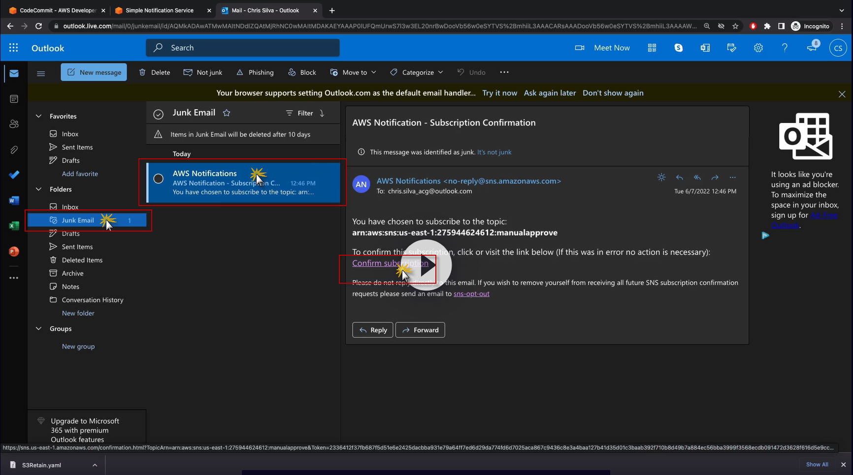Delete the selected message

click(155, 72)
